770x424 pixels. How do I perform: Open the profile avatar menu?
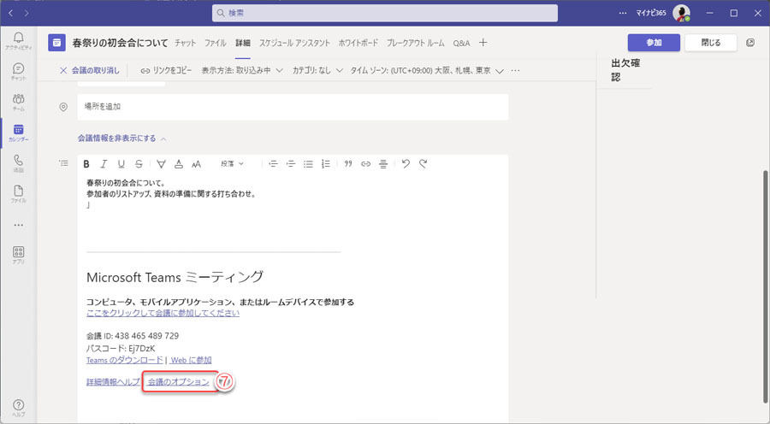click(x=681, y=14)
